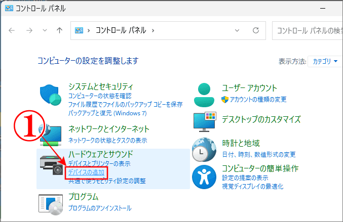Click the デバイスの追加 link
The width and height of the screenshot is (343, 222).
click(86, 172)
